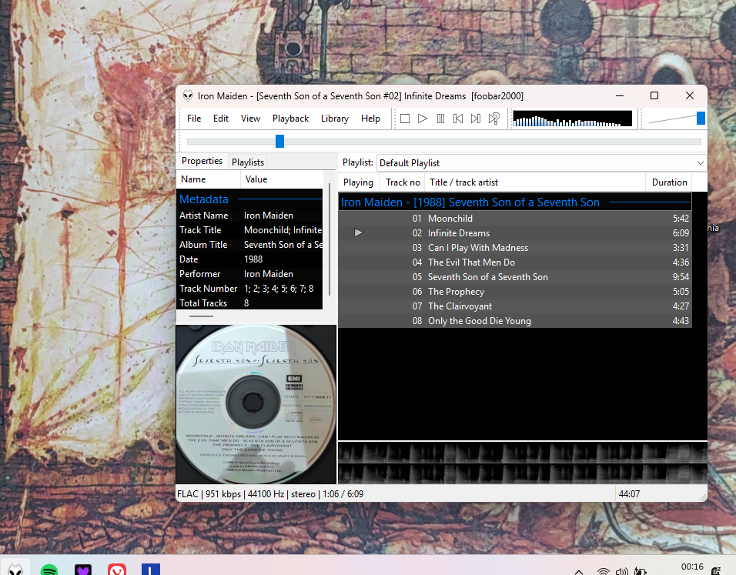Image resolution: width=736 pixels, height=575 pixels.
Task: Switch to the Playlists tab
Action: (x=248, y=162)
